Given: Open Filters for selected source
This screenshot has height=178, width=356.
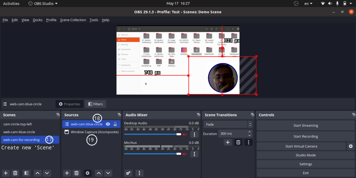Looking at the screenshot, I should (x=95, y=104).
